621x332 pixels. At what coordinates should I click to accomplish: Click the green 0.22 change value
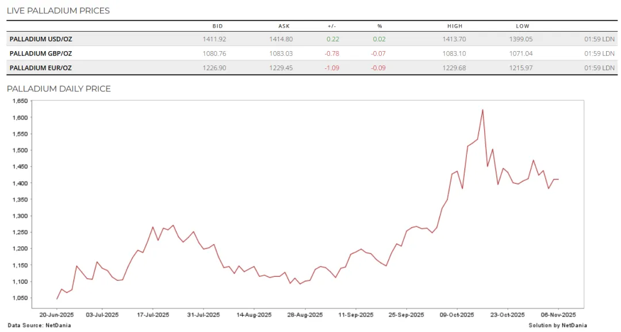(333, 39)
